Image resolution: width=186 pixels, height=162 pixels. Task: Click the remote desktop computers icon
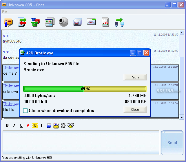click(x=119, y=22)
